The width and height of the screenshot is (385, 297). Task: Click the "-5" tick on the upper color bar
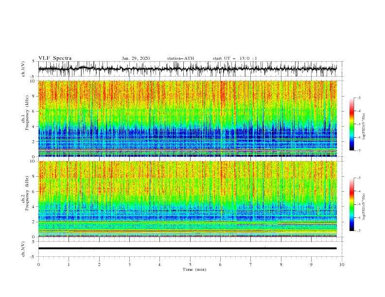click(x=358, y=124)
